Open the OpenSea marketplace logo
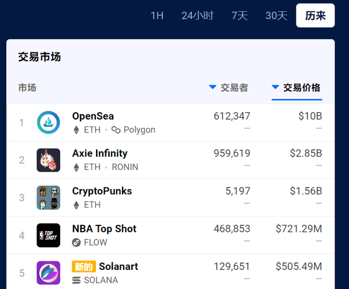The width and height of the screenshot is (349, 289). 49,123
